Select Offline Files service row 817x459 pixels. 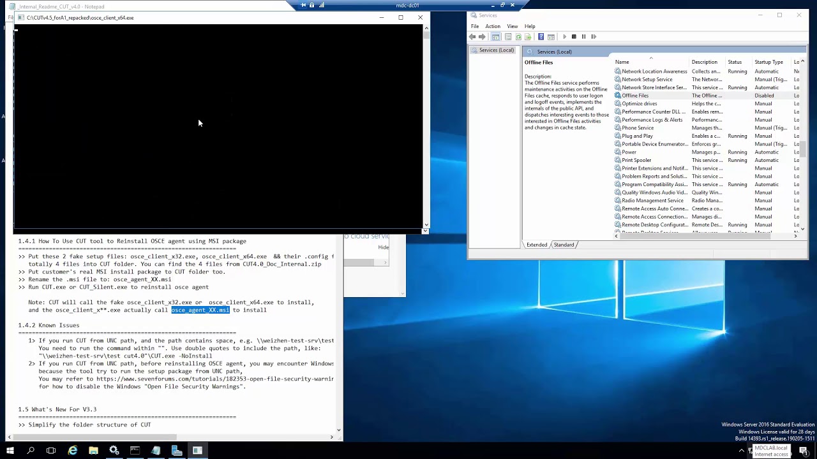click(x=707, y=96)
